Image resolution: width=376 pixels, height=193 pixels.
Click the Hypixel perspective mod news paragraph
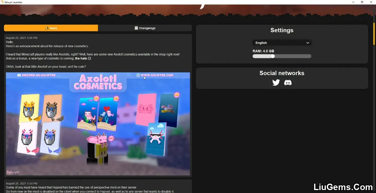90,189
